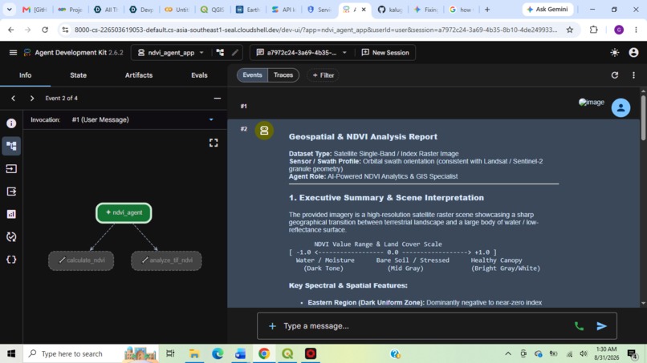The width and height of the screenshot is (647, 363).
Task: Expand the graph to fullscreen
Action: click(214, 143)
